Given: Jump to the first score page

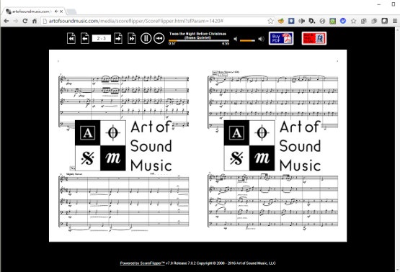Looking at the screenshot, I should (x=71, y=38).
